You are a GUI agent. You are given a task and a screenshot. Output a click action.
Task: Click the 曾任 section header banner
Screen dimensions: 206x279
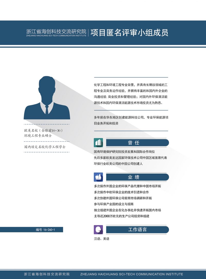(x=137, y=143)
